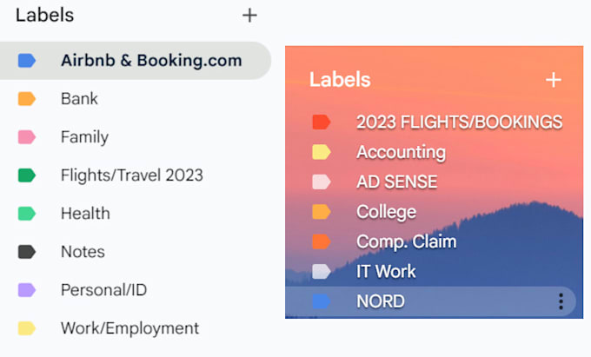Open the three-dot menu for the NORD label
The width and height of the screenshot is (591, 357).
coord(561,301)
